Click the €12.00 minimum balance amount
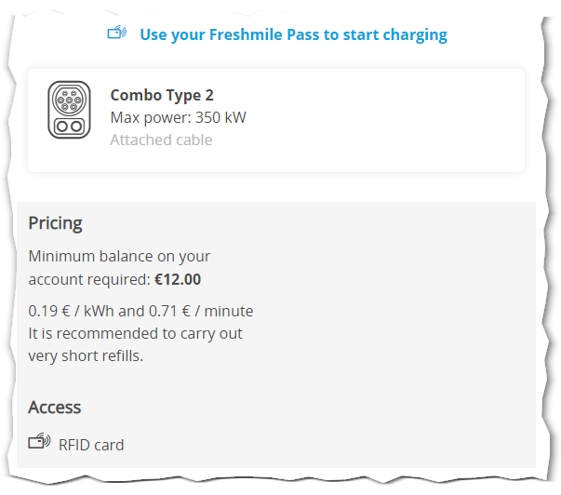Screen dimensions: 561x495 pyautogui.click(x=178, y=279)
